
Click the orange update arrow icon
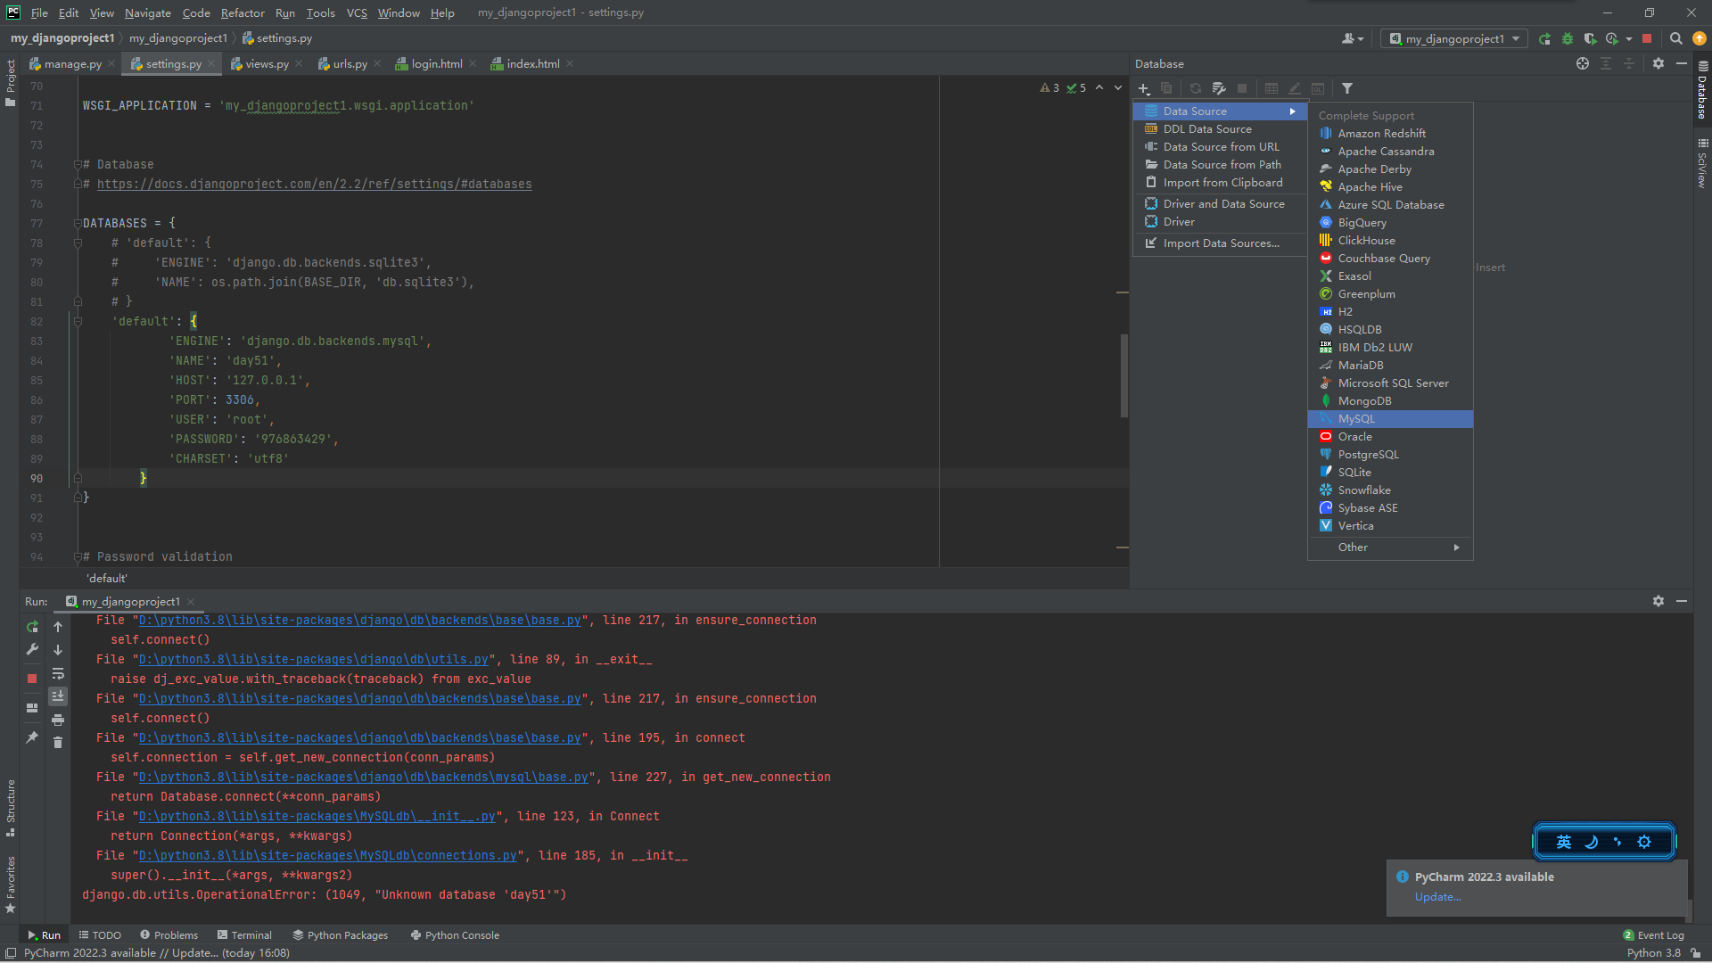tap(1700, 38)
